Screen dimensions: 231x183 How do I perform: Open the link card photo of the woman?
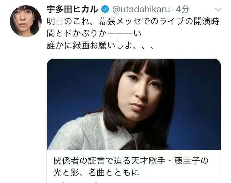(134, 104)
